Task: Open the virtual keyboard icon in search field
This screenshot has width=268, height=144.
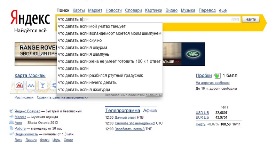Action: tap(235, 19)
